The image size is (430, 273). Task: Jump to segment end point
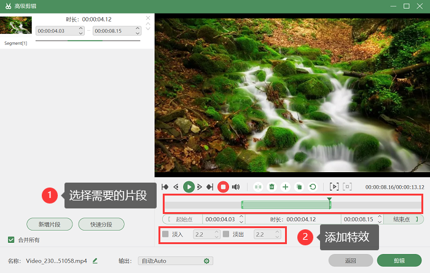(x=210, y=187)
